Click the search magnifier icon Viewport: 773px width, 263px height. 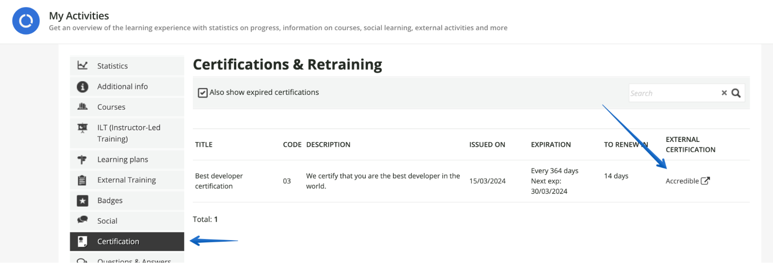pos(736,93)
